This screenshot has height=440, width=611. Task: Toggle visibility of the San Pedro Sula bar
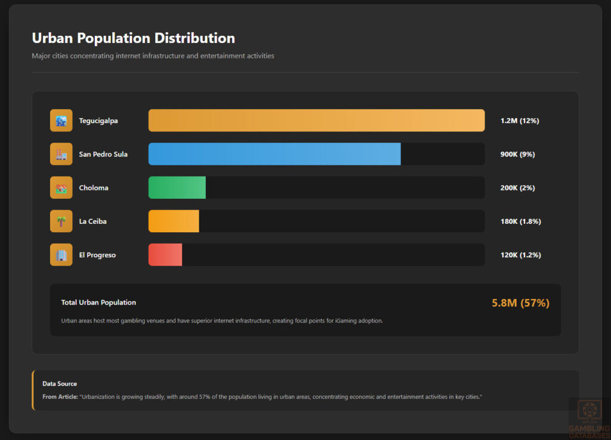point(274,153)
